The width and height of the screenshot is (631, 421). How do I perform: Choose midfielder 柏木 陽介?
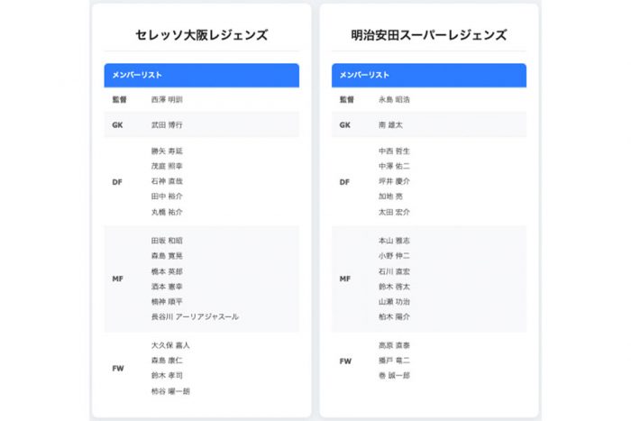[x=394, y=316]
